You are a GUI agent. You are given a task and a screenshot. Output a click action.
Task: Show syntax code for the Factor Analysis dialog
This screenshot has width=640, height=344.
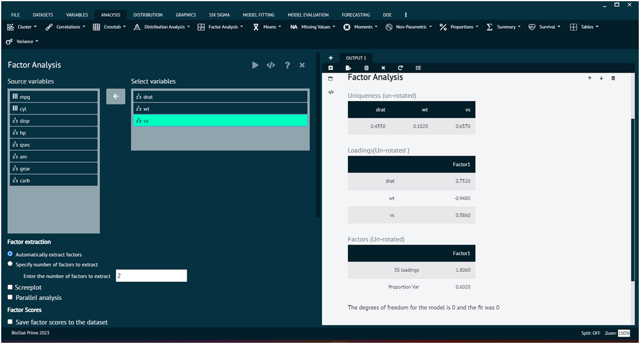(x=271, y=65)
